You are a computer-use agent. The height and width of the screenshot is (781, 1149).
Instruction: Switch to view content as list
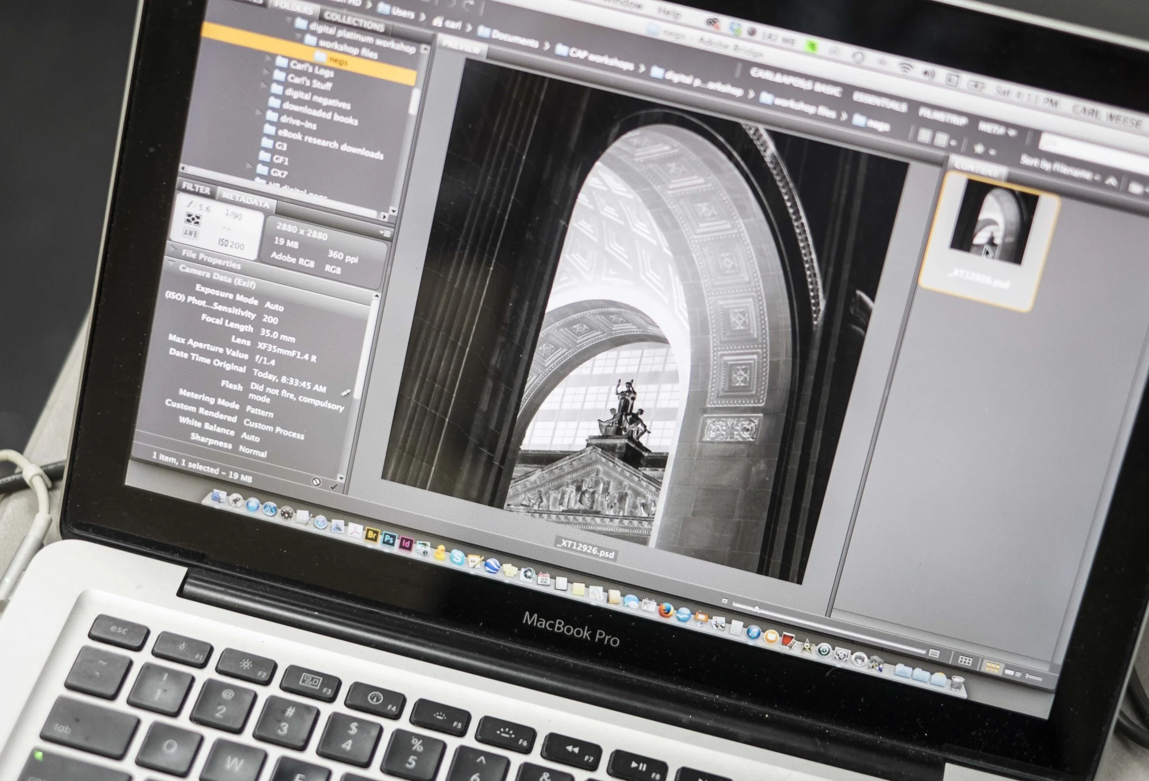tap(1033, 678)
